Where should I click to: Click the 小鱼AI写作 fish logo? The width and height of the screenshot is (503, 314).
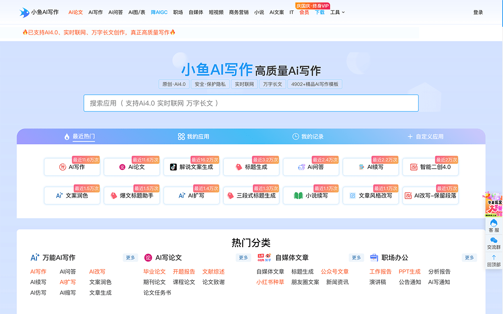click(24, 12)
